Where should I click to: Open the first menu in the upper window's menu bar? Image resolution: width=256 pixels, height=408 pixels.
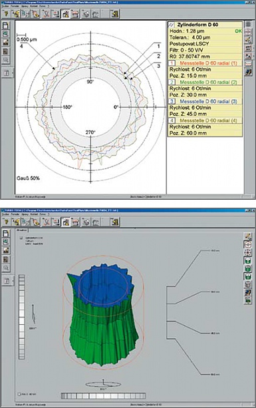5,6
